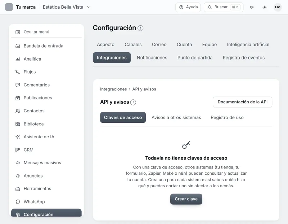Open Comentarios in sidebar
The width and height of the screenshot is (288, 224).
[46, 85]
